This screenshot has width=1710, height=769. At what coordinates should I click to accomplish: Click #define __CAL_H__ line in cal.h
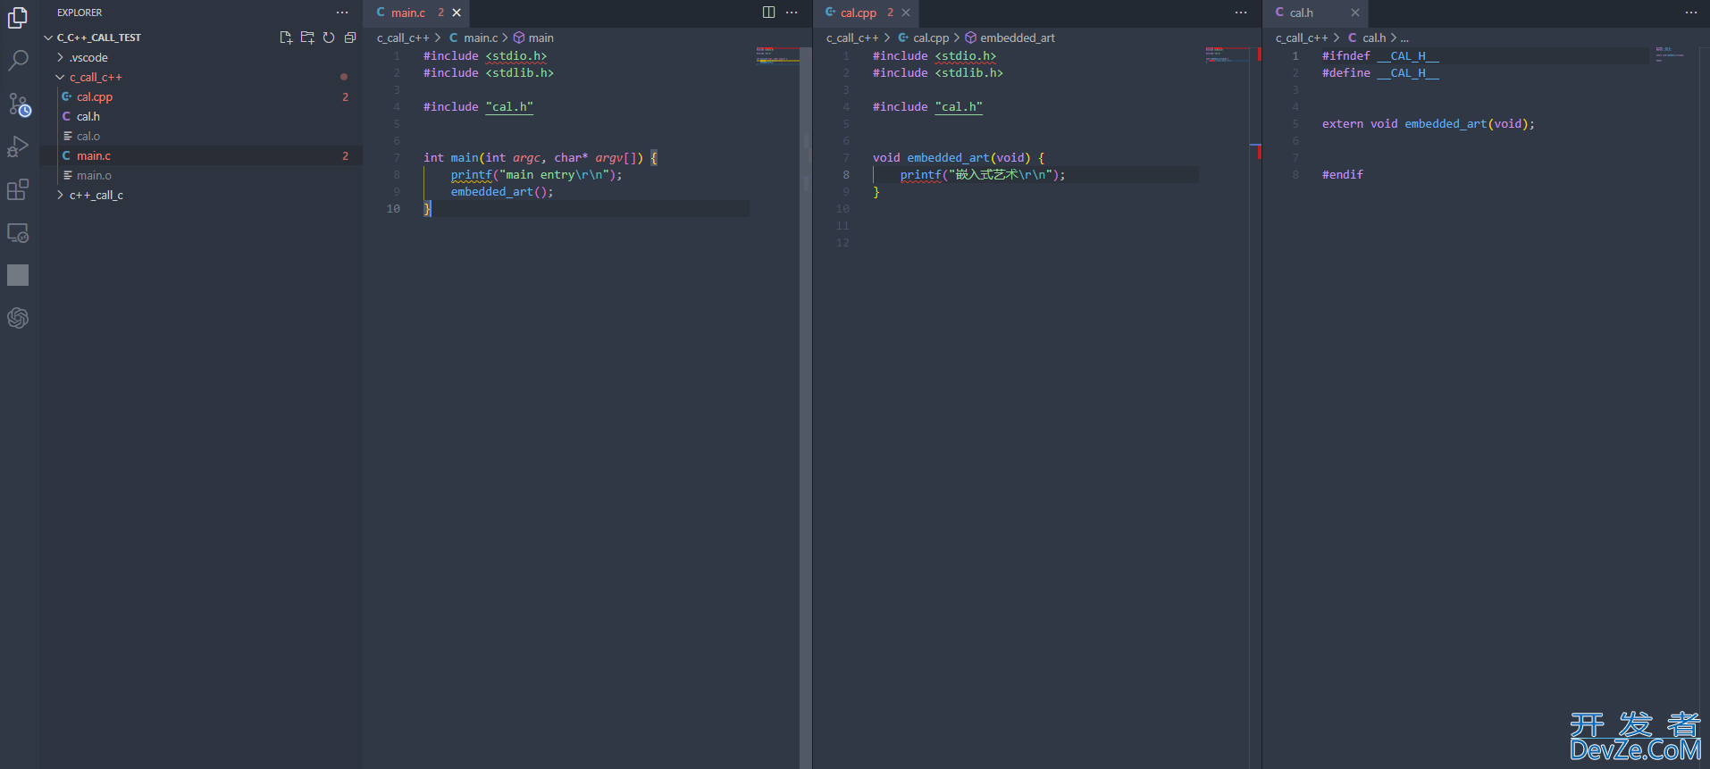click(x=1380, y=72)
